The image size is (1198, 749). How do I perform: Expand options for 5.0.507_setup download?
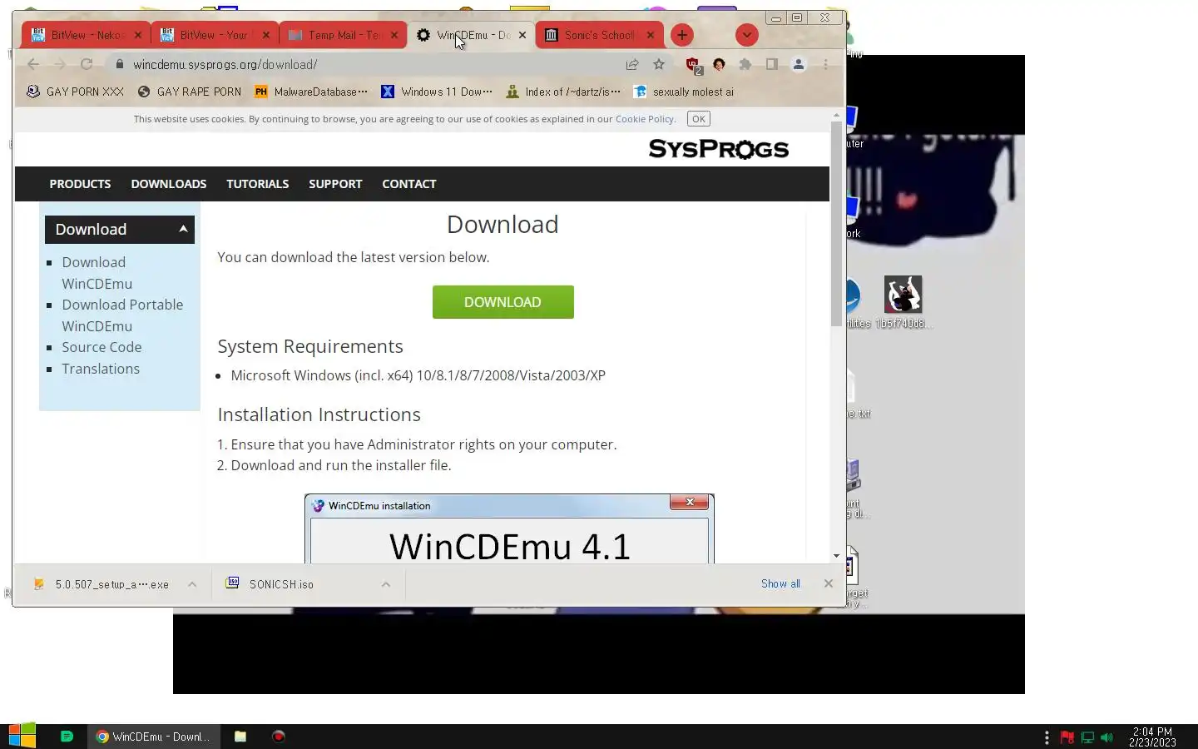(x=192, y=584)
